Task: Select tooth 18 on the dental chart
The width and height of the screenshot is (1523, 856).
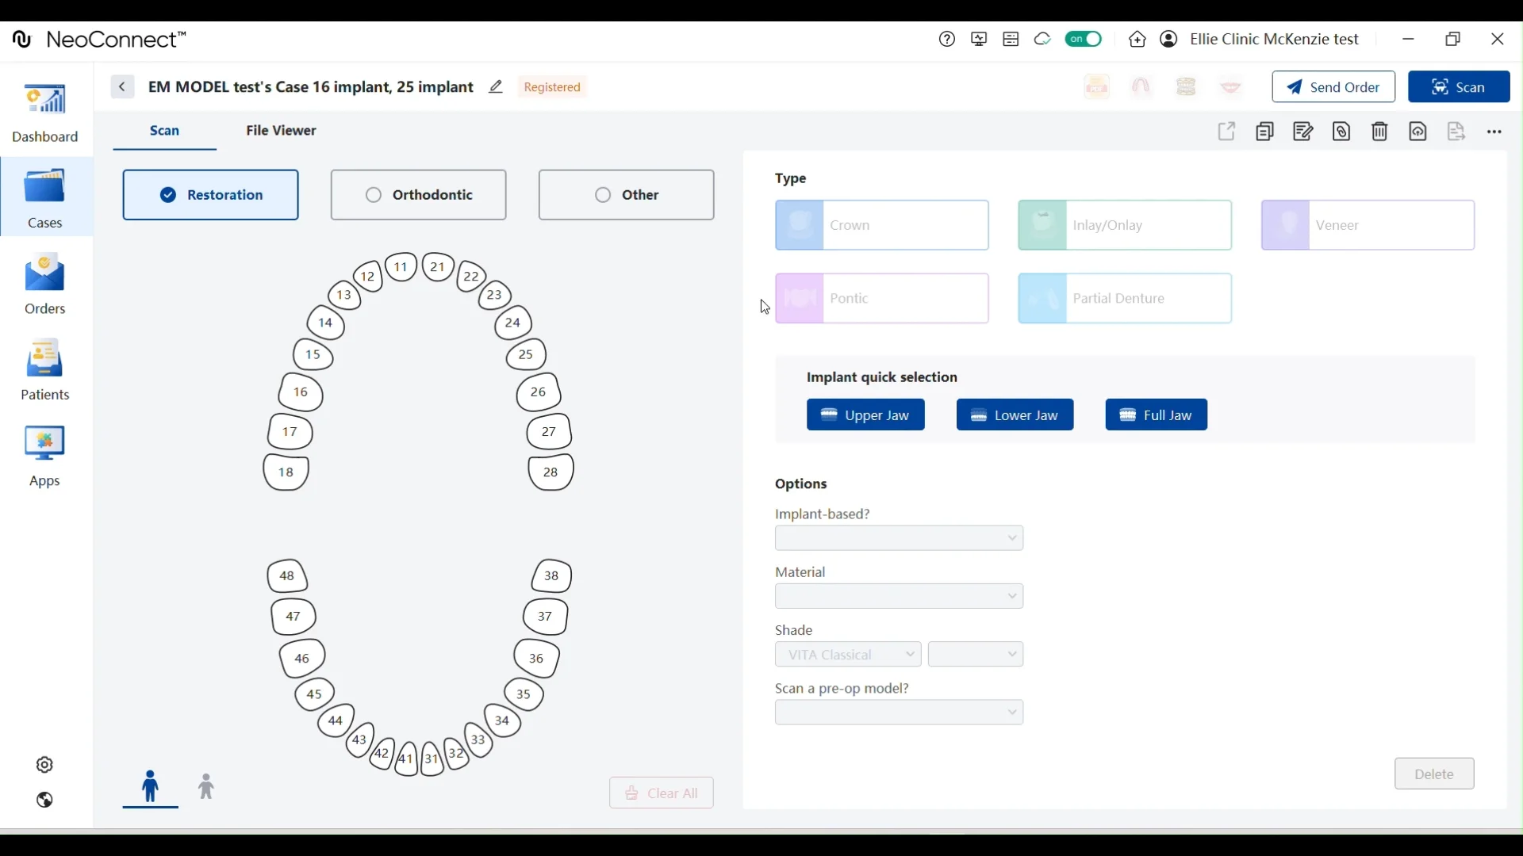Action: coord(286,472)
